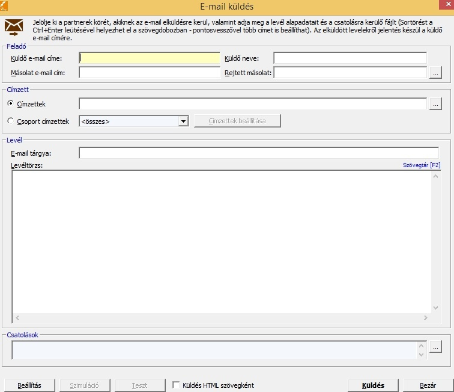
Task: Click the Másolat e-mail cím field
Action: (x=150, y=73)
